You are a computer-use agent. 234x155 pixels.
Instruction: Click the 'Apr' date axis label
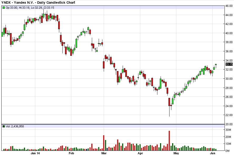point(140,153)
